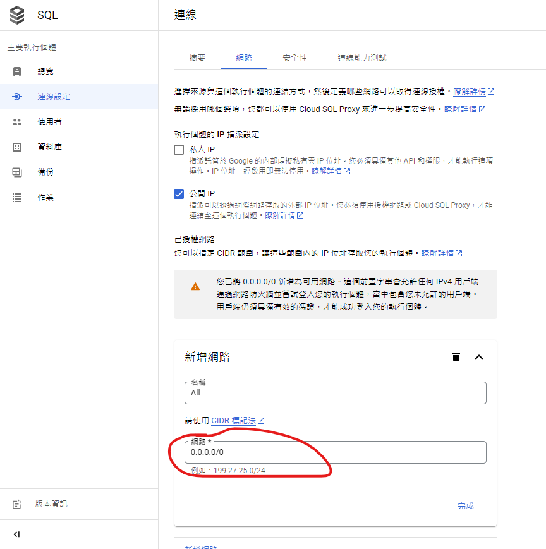Collapse the left sidebar navigation
Screen dimensions: 546x549
17,534
